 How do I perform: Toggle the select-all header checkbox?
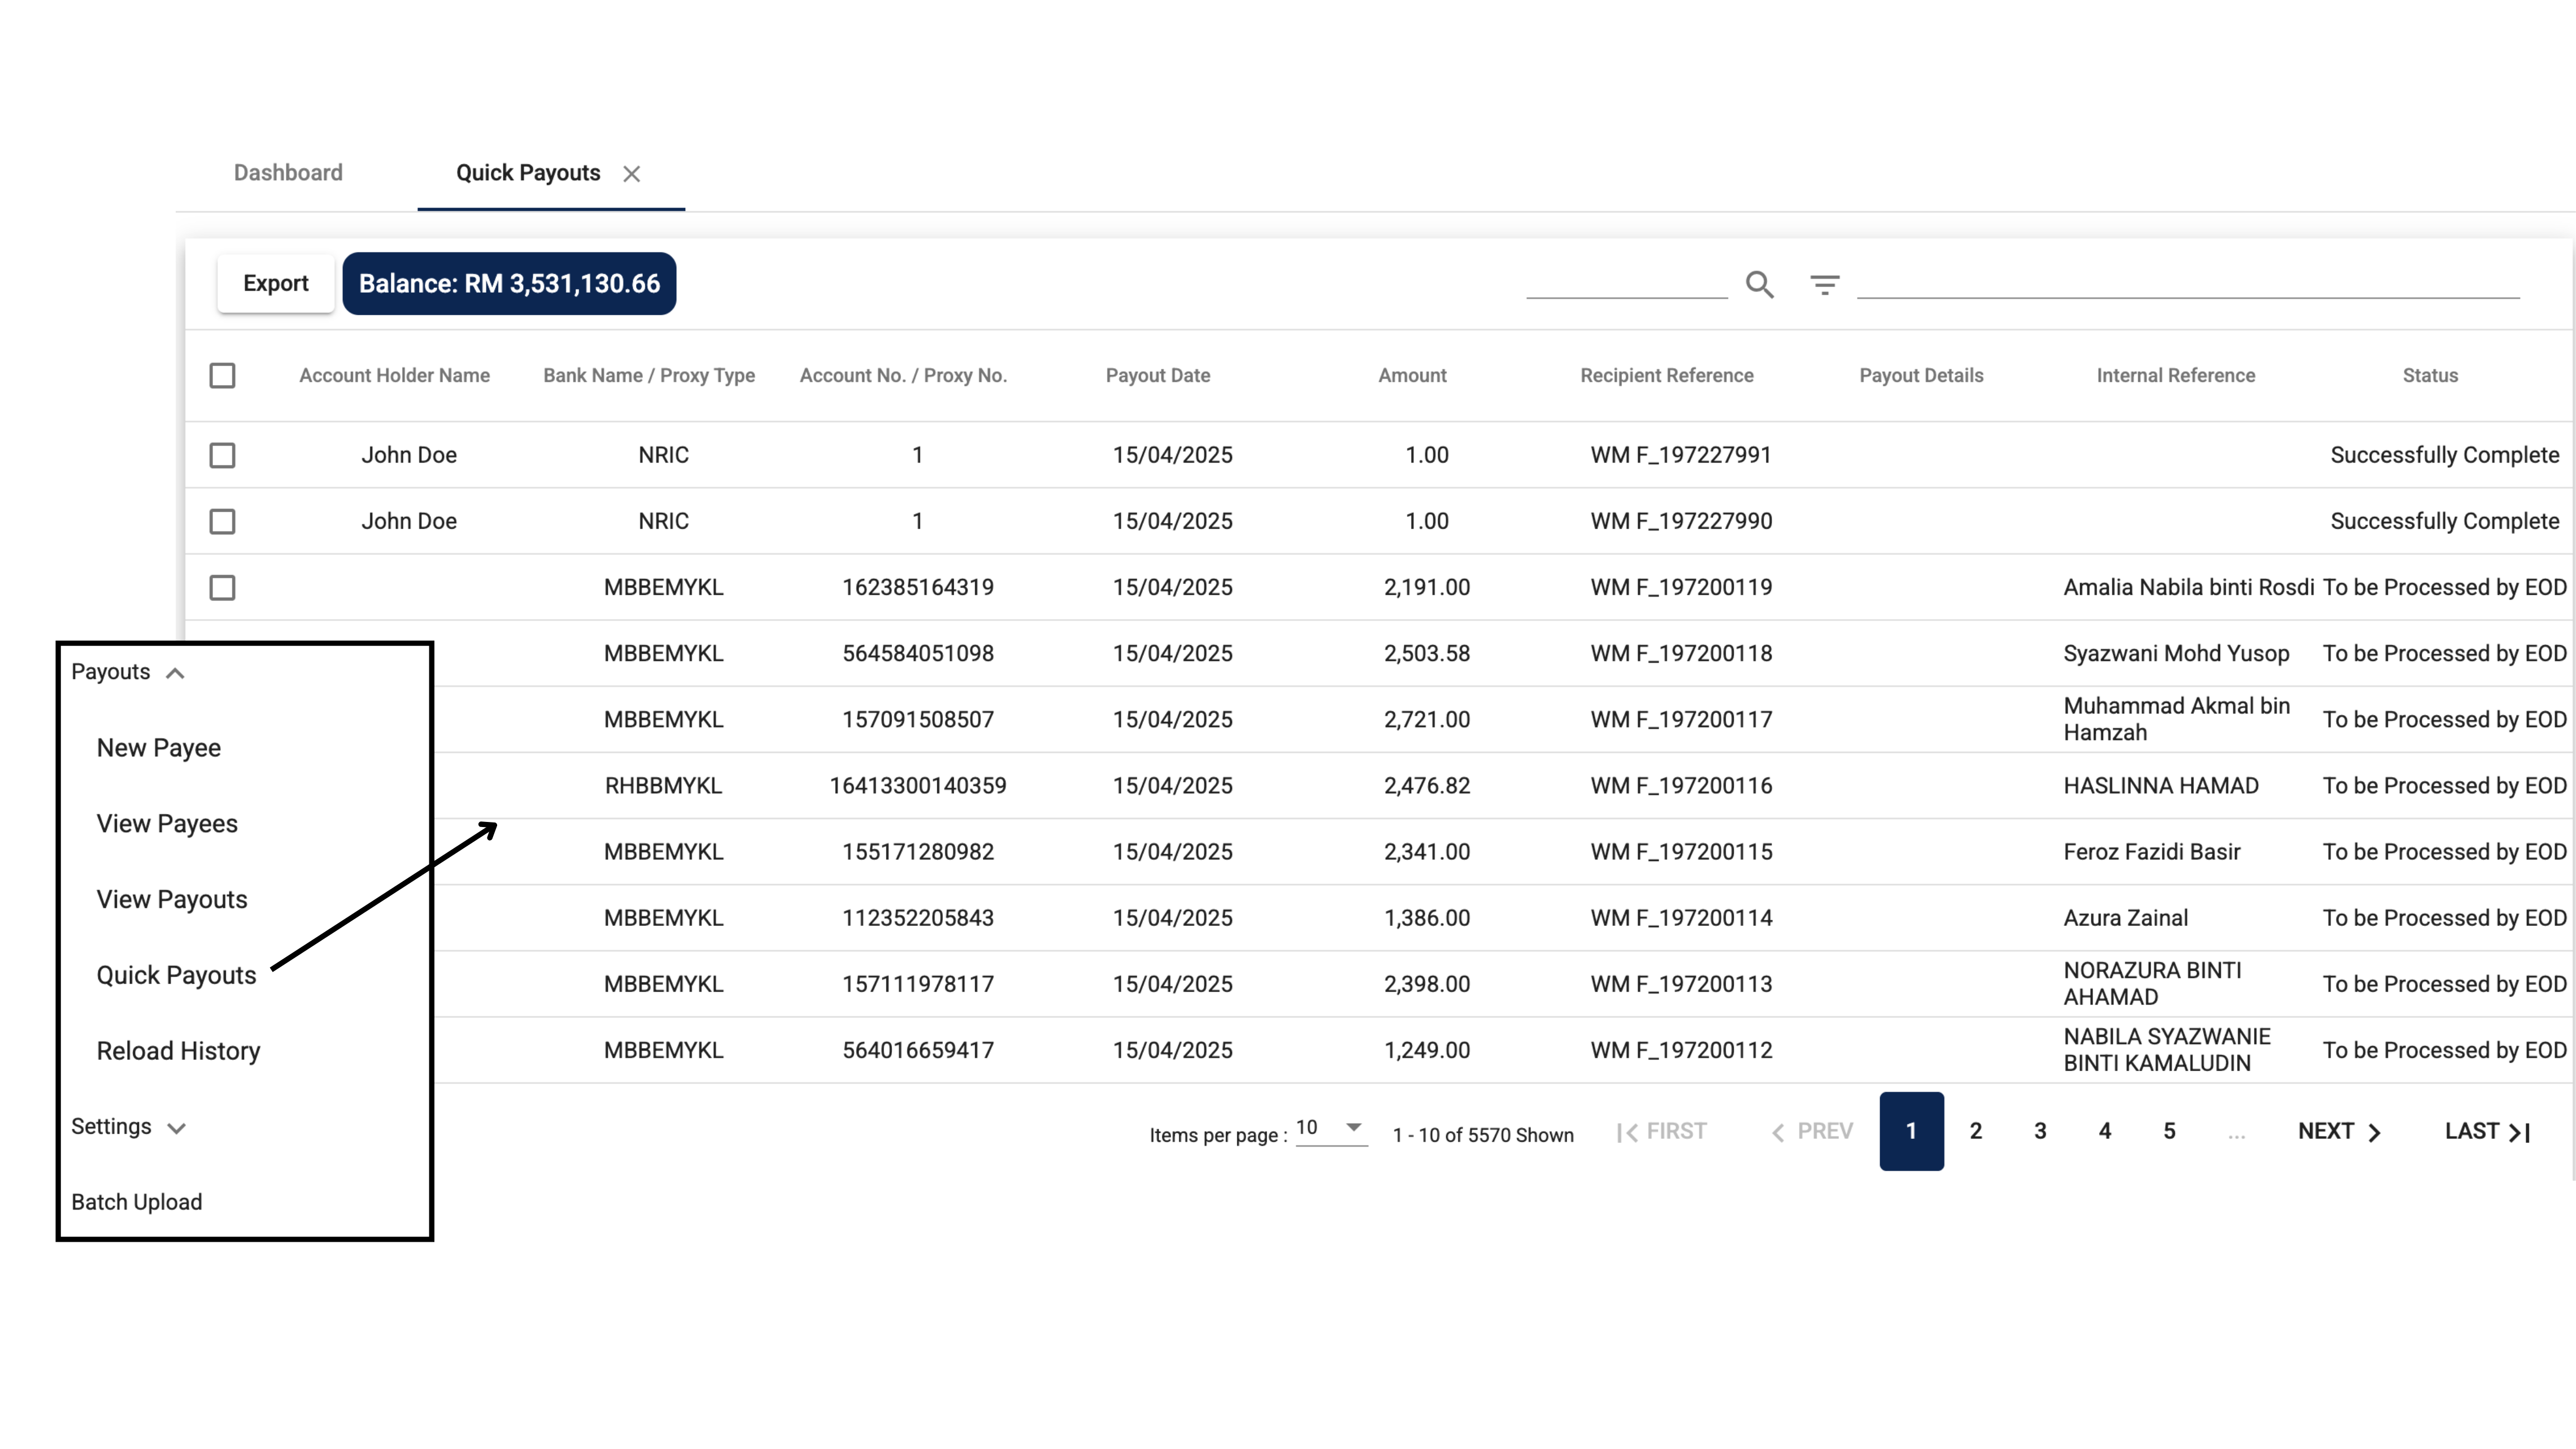(x=222, y=376)
